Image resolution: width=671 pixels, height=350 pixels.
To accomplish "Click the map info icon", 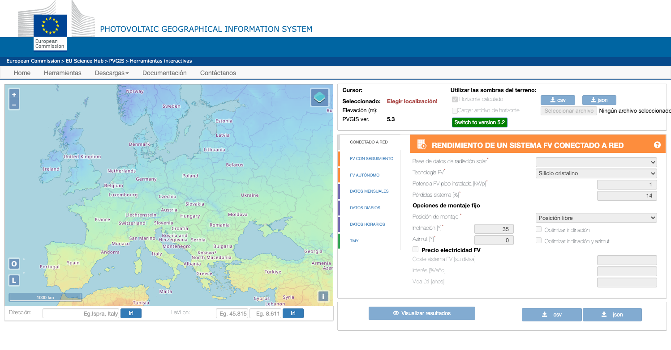I will coord(323,296).
